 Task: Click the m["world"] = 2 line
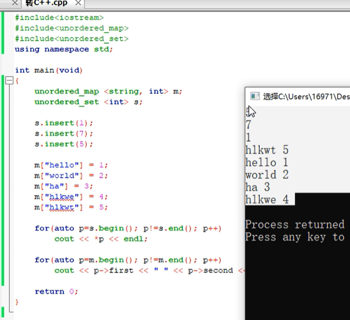tap(72, 176)
